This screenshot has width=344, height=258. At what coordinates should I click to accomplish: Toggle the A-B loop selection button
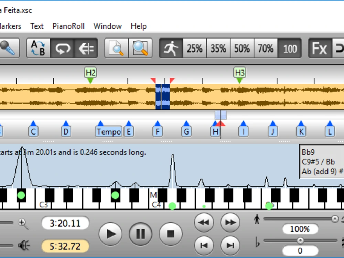tap(38, 48)
